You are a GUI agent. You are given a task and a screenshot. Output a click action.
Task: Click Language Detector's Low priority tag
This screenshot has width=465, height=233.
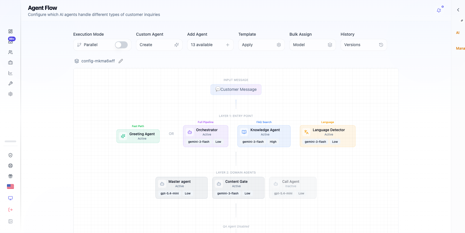pyautogui.click(x=335, y=142)
